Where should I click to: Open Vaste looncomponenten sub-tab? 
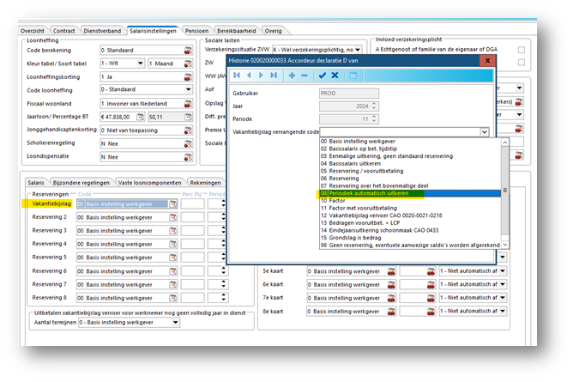coord(149,183)
